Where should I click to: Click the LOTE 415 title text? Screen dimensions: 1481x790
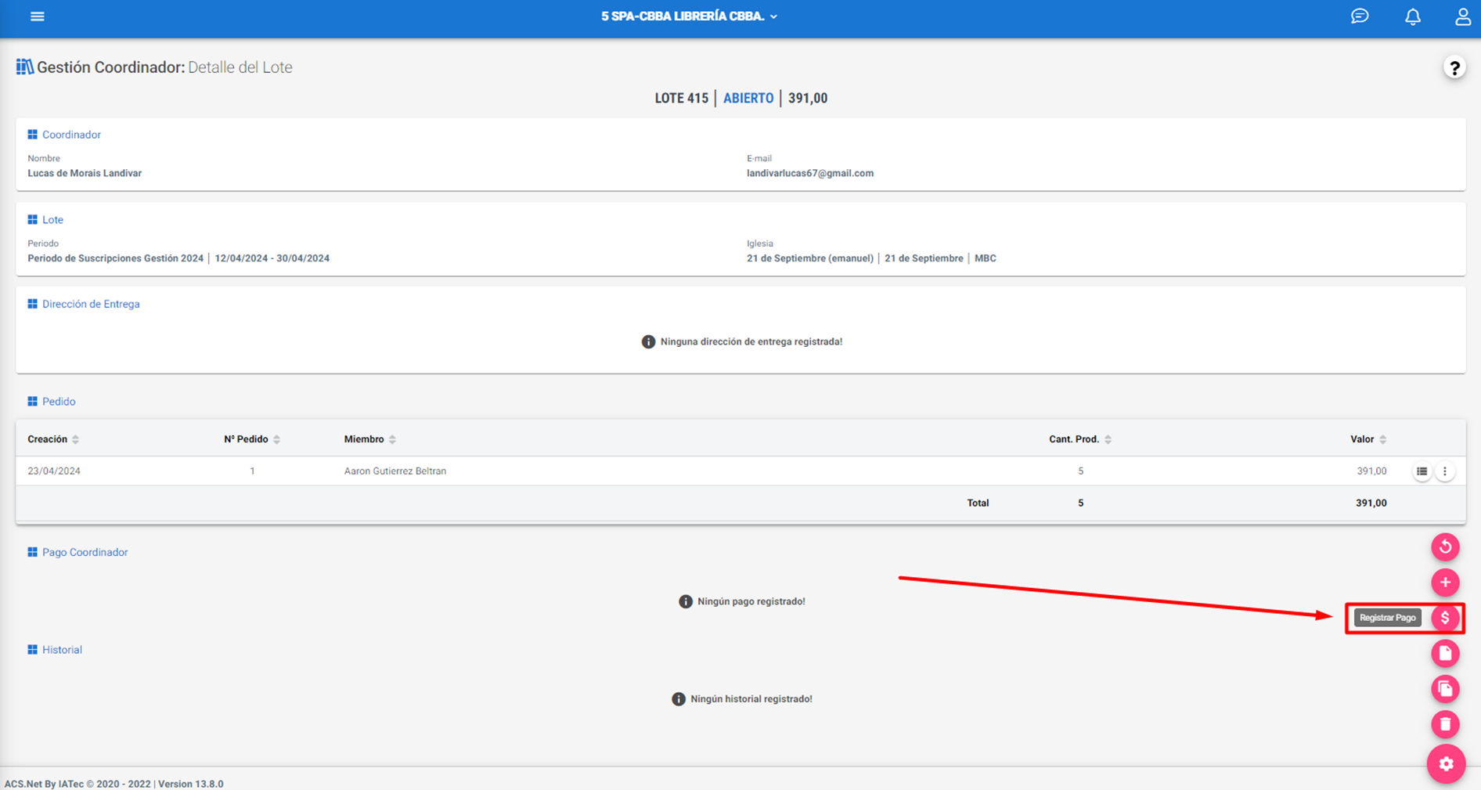[681, 98]
